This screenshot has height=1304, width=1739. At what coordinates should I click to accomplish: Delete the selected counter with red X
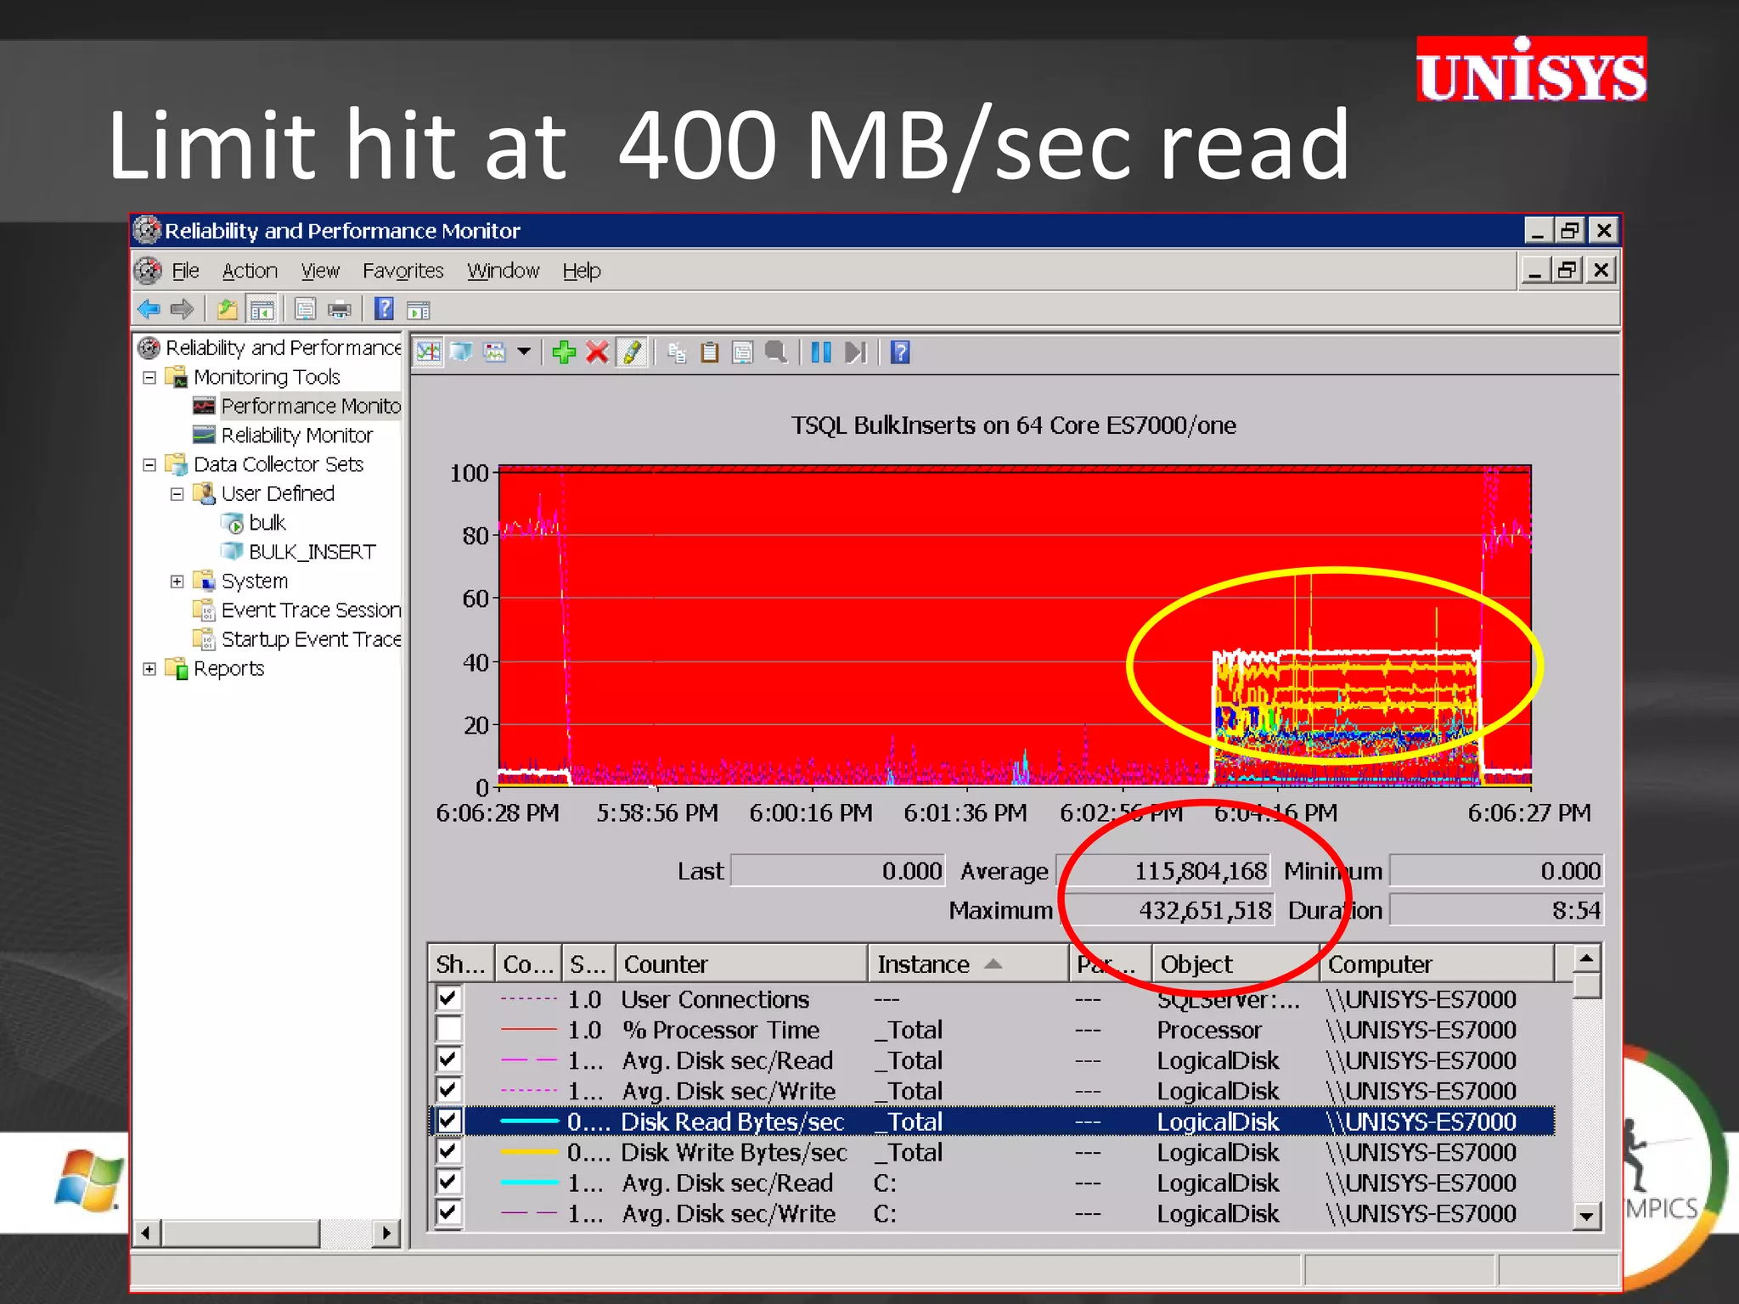[598, 351]
